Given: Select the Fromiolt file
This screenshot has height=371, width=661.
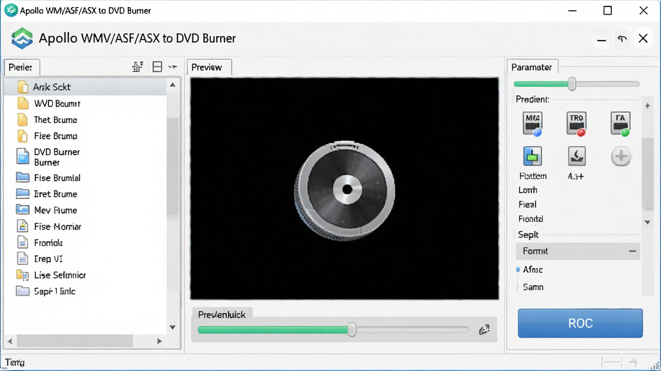Looking at the screenshot, I should [48, 243].
